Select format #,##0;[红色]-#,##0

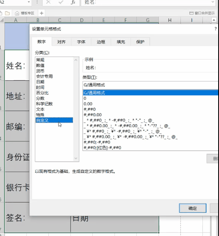pyautogui.click(x=150, y=148)
